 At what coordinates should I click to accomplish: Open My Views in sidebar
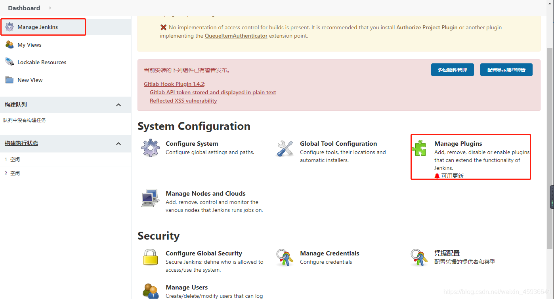29,45
